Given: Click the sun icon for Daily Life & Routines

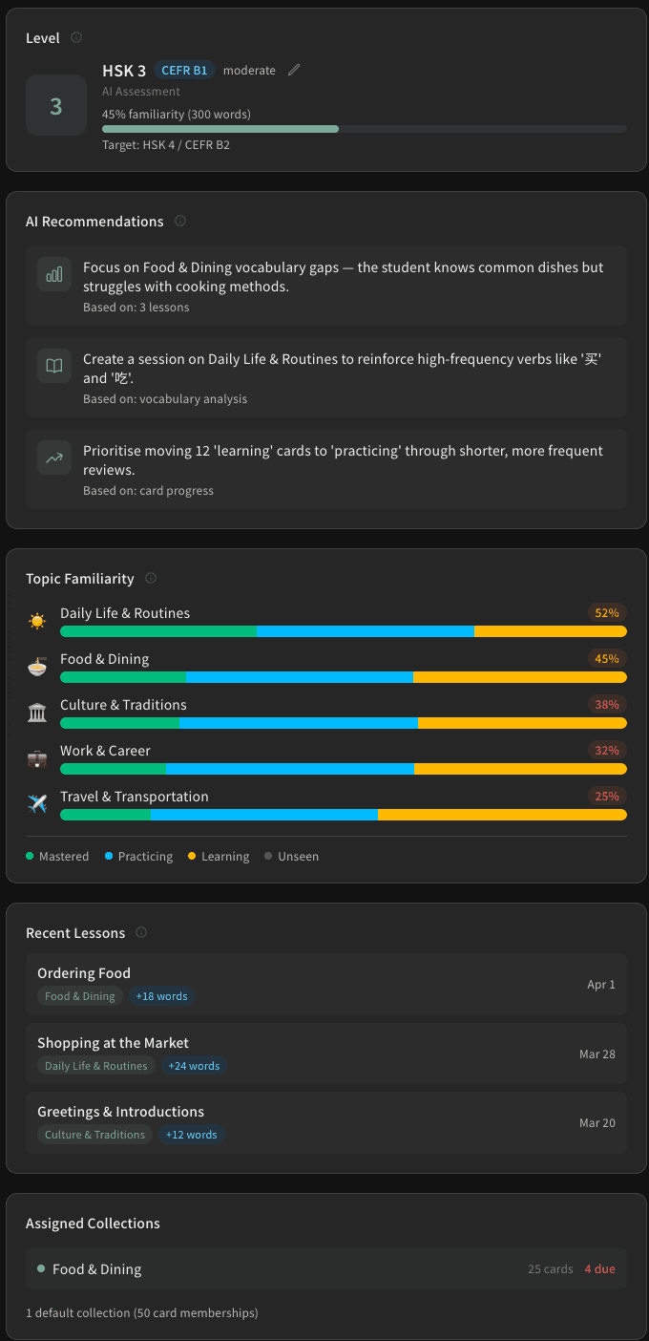Looking at the screenshot, I should pos(37,621).
